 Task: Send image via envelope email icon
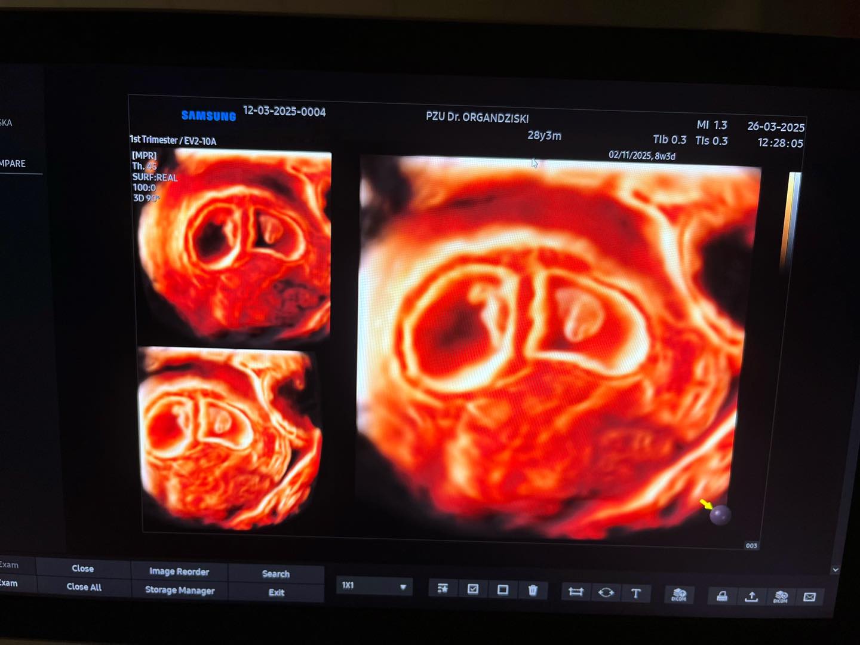(x=809, y=597)
